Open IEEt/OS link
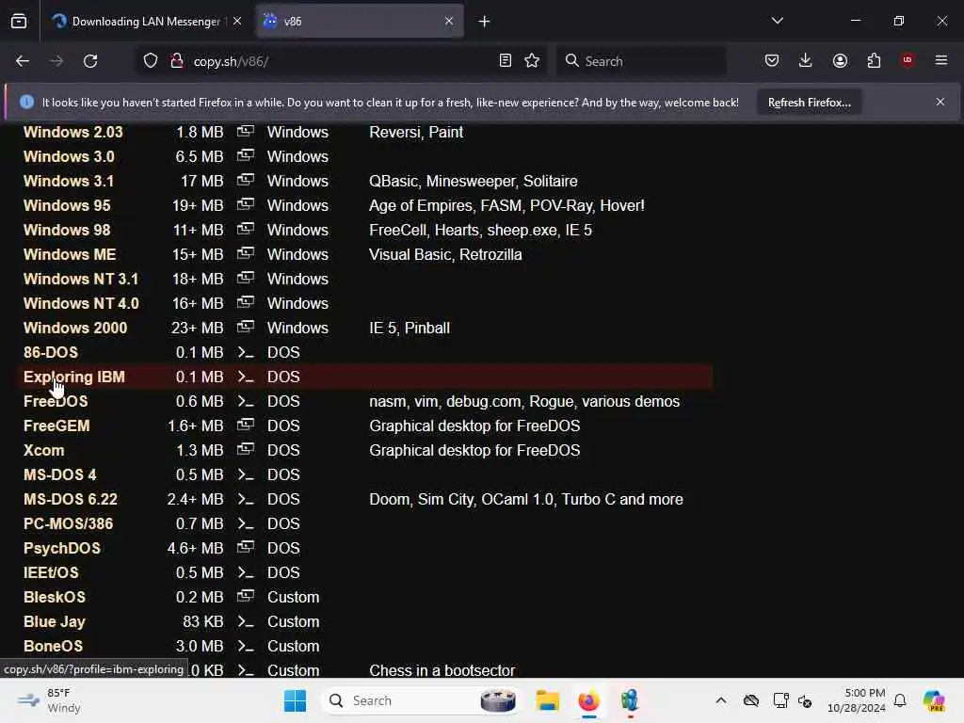The width and height of the screenshot is (964, 723). click(x=51, y=573)
